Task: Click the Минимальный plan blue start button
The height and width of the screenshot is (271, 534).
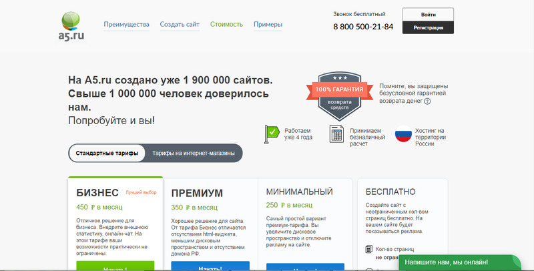Action: pyautogui.click(x=305, y=267)
